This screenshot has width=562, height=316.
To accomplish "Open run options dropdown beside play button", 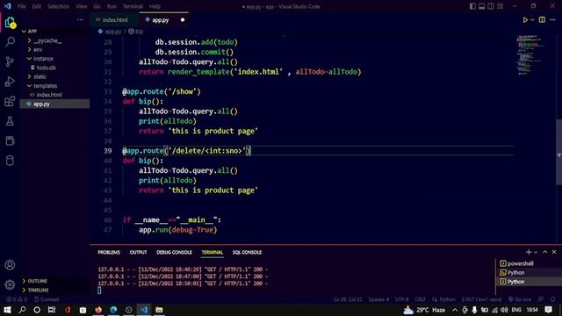I will click(532, 20).
